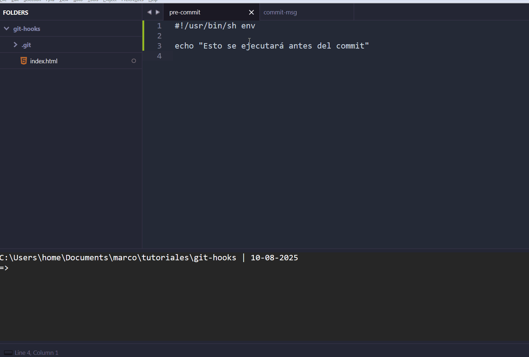Click the Line 4, Column 1 status text
The image size is (529, 357).
point(37,353)
